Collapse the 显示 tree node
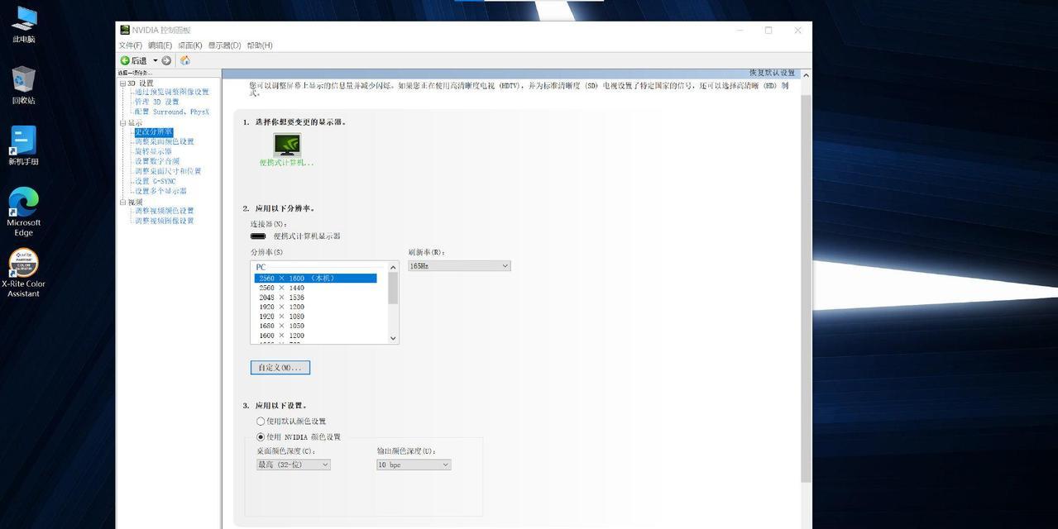 point(122,122)
